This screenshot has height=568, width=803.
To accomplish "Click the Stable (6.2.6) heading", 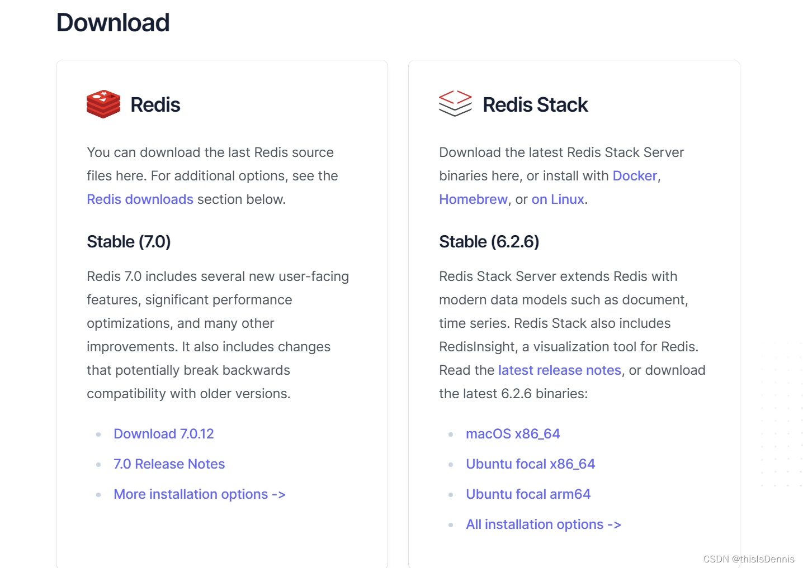I will [x=489, y=242].
